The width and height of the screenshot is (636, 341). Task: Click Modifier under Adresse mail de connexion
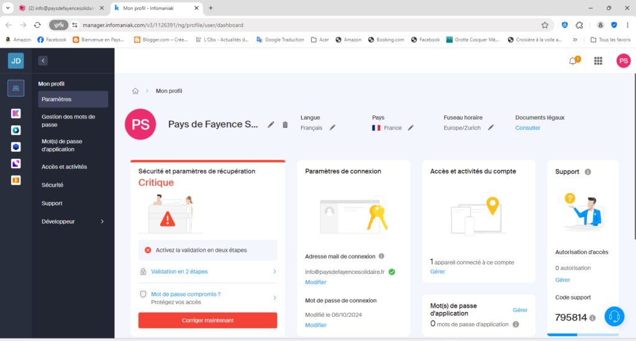click(316, 282)
